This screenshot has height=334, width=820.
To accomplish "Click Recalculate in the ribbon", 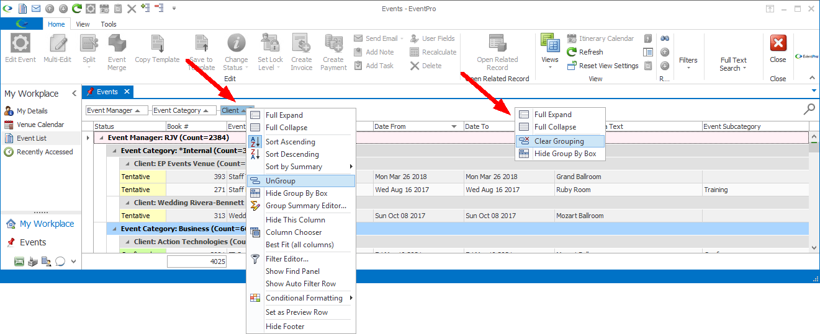I will pyautogui.click(x=433, y=52).
